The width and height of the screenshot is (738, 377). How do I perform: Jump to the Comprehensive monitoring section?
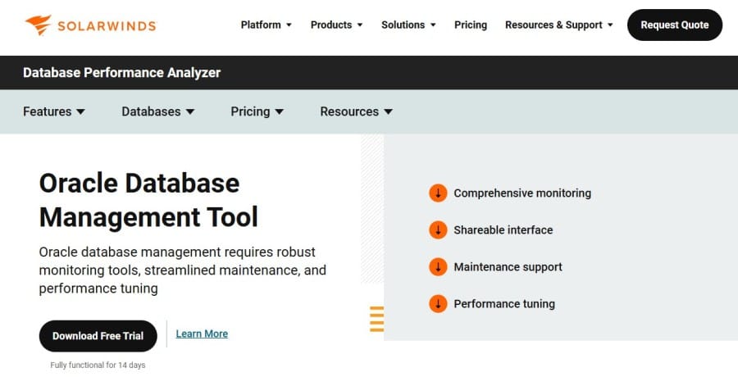point(522,193)
